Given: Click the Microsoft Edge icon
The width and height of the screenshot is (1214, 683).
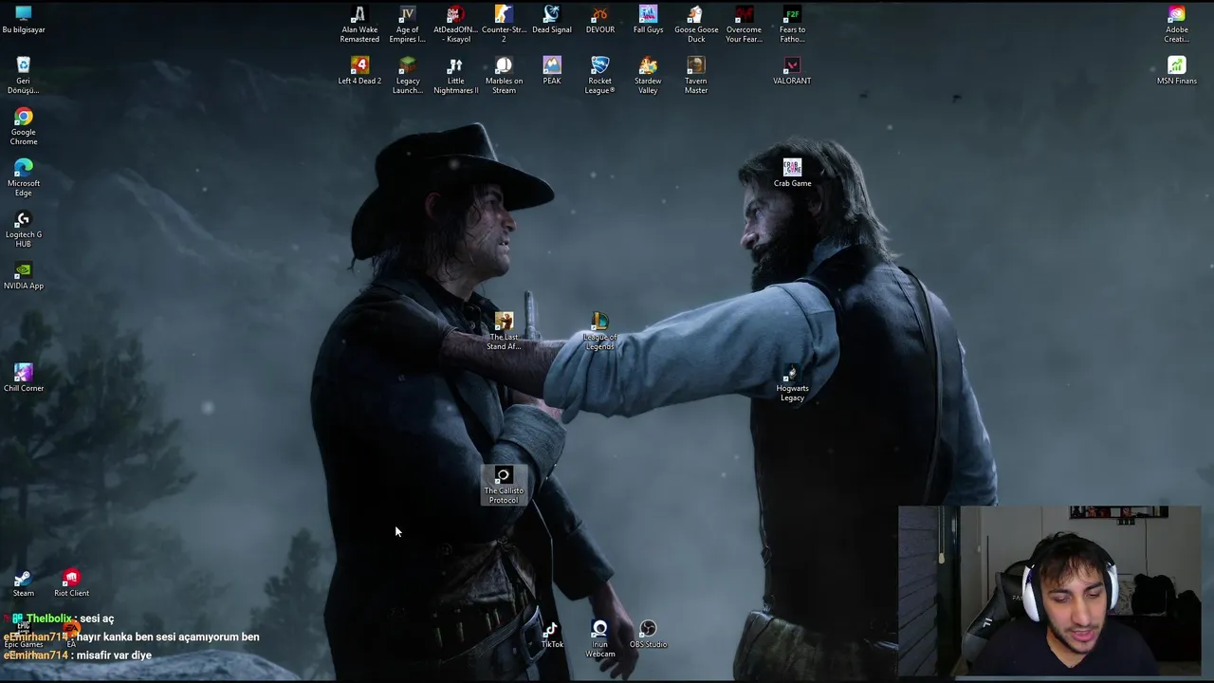Looking at the screenshot, I should (24, 178).
